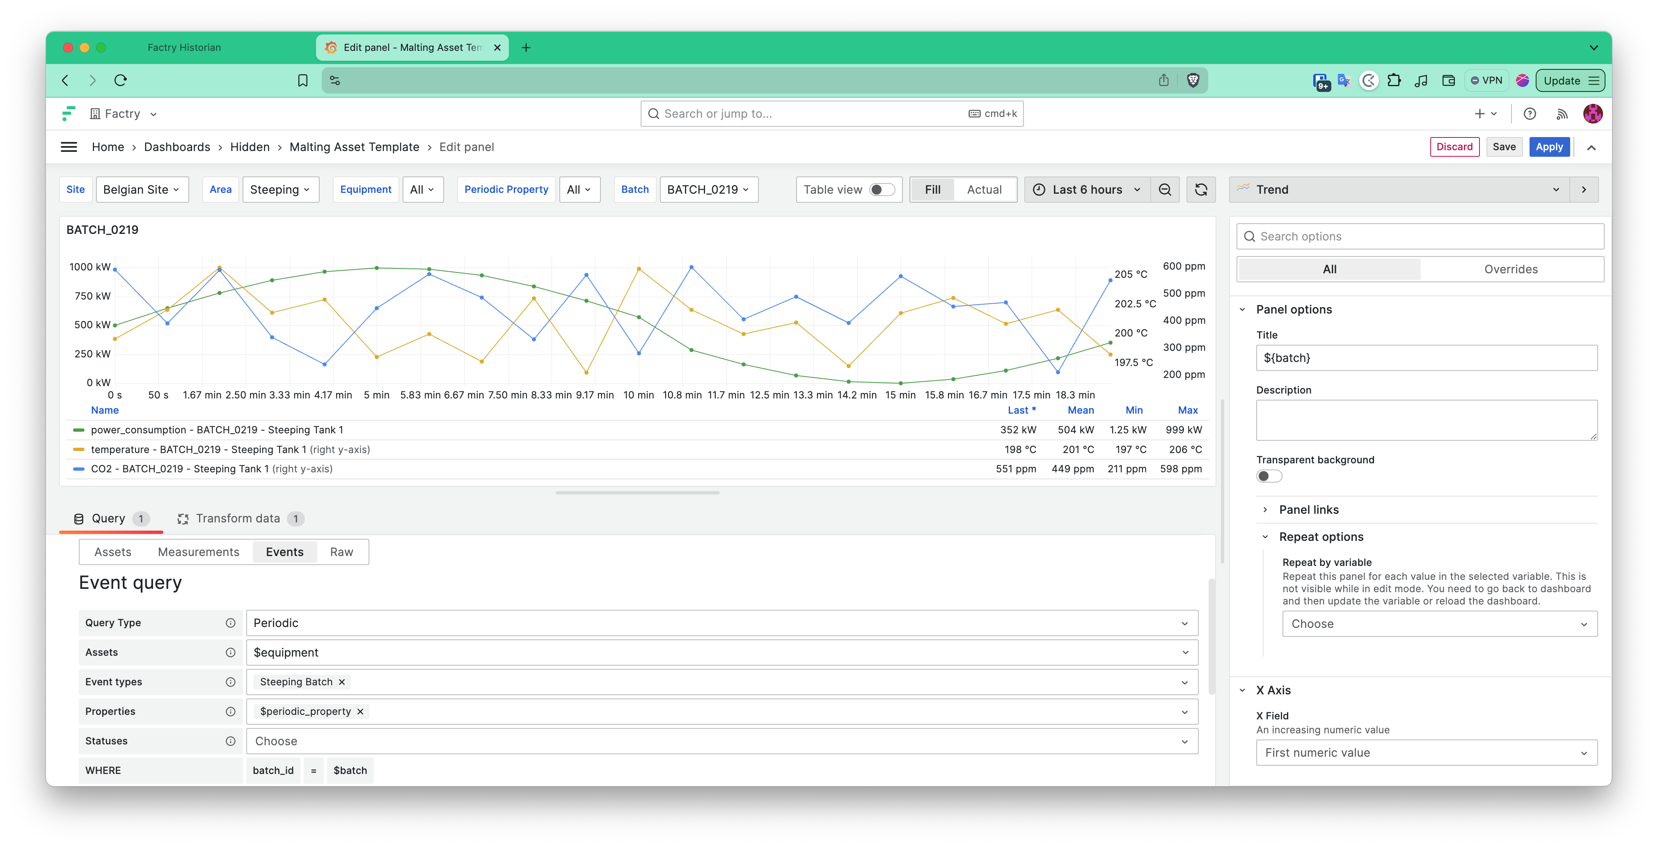The width and height of the screenshot is (1658, 847).
Task: Switch to the Assets query tab
Action: pyautogui.click(x=112, y=552)
